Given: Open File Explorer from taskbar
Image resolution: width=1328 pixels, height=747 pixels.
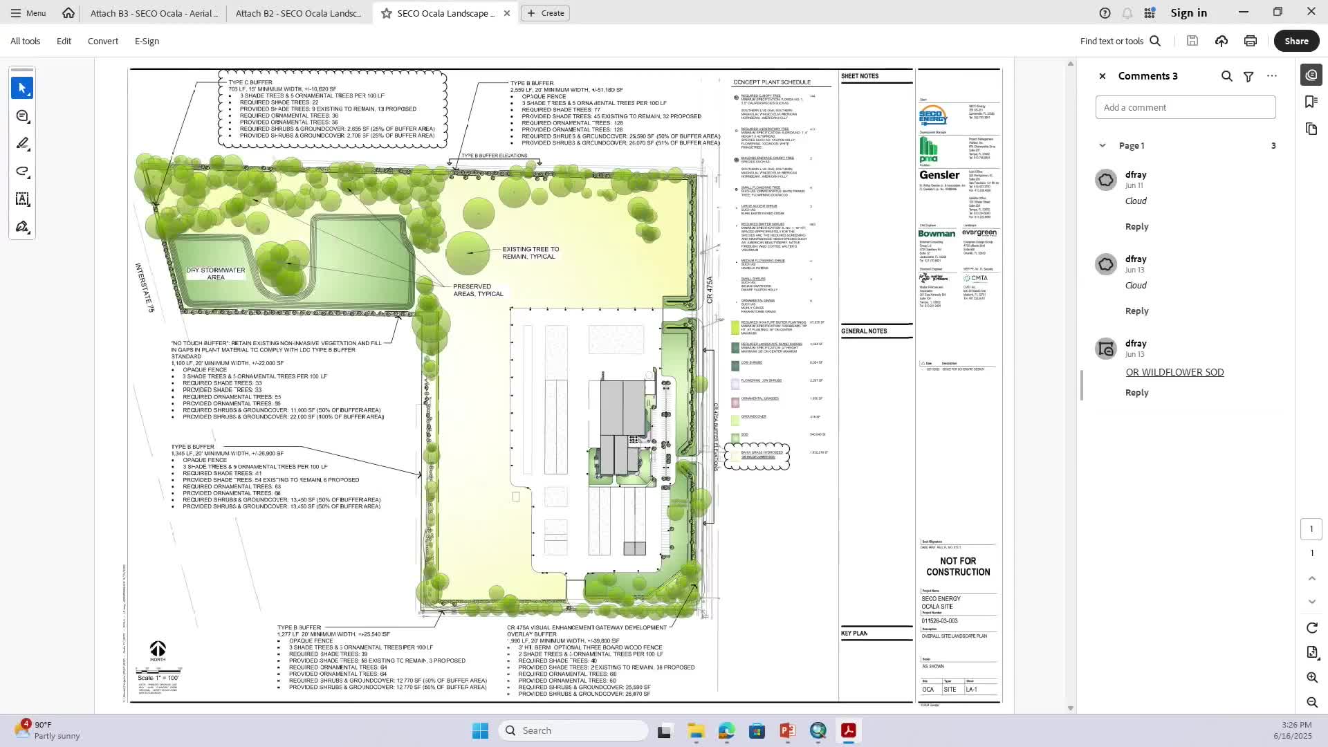Looking at the screenshot, I should [696, 730].
